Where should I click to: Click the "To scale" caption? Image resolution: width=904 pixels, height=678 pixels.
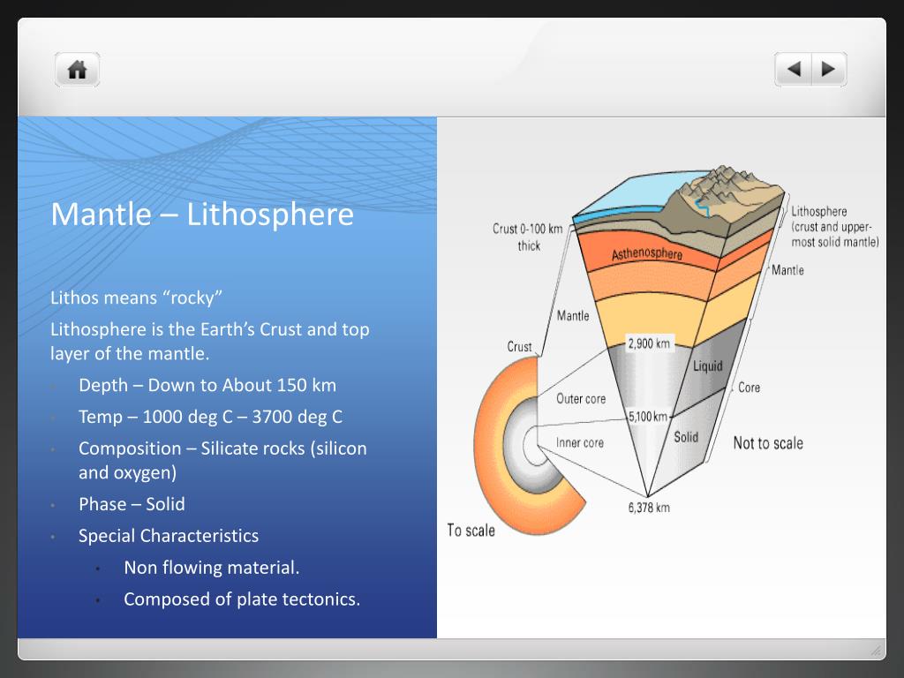[471, 530]
